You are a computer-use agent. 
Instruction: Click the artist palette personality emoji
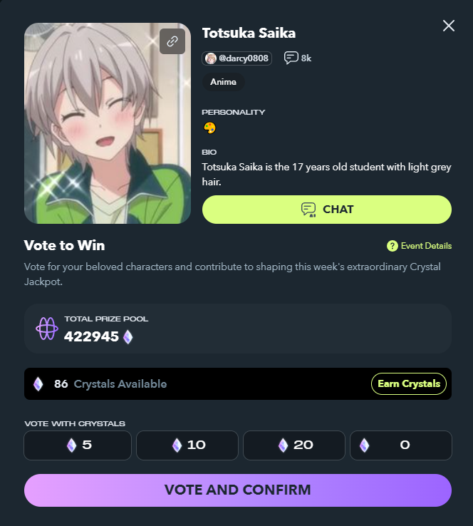coord(210,128)
